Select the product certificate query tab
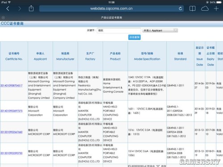Screen dimensions: 223x167 pyautogui.click(x=111, y=18)
